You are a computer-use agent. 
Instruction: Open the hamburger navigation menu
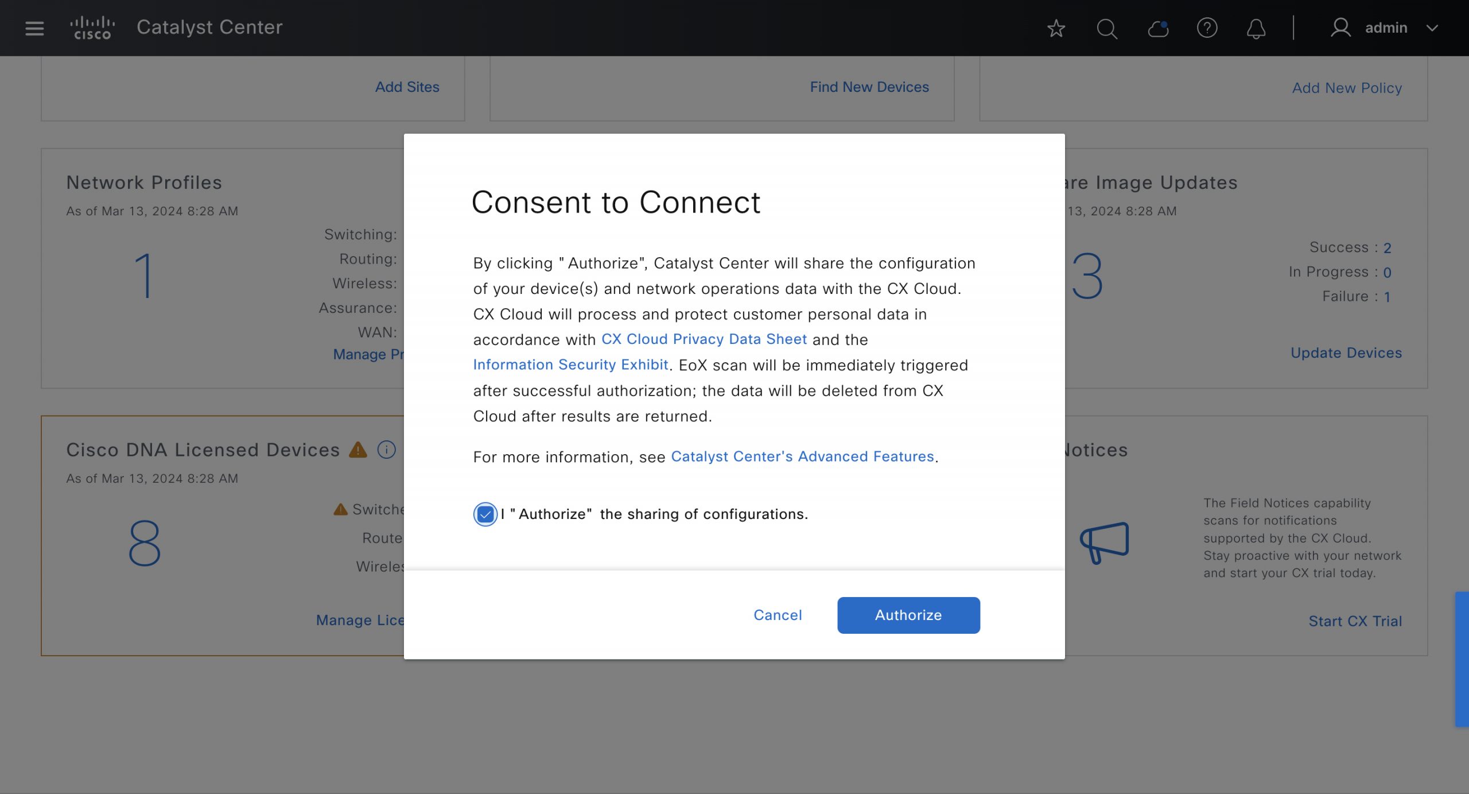pyautogui.click(x=34, y=28)
